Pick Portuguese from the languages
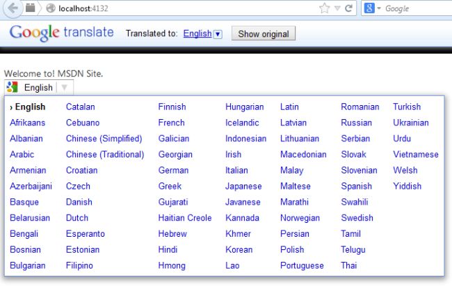 point(302,265)
